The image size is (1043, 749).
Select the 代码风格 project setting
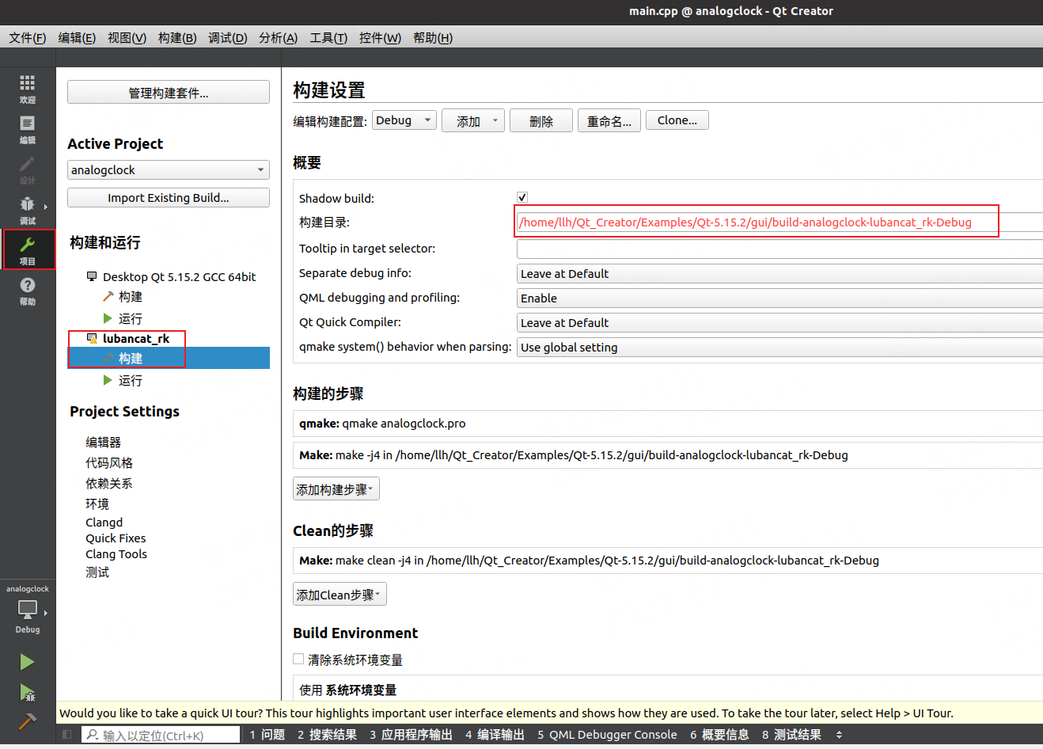click(109, 462)
